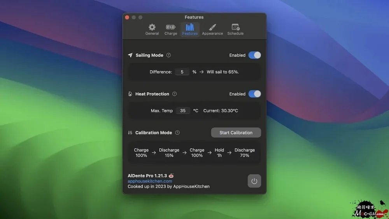Click the 'Discharge 70%' calibration step
The image size is (389, 219).
click(x=245, y=152)
